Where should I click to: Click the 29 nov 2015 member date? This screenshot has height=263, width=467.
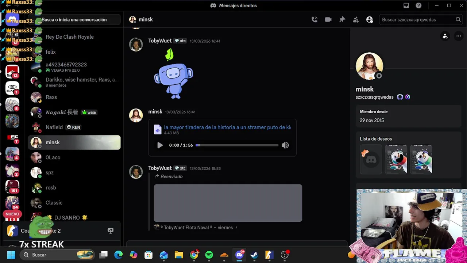point(372,120)
